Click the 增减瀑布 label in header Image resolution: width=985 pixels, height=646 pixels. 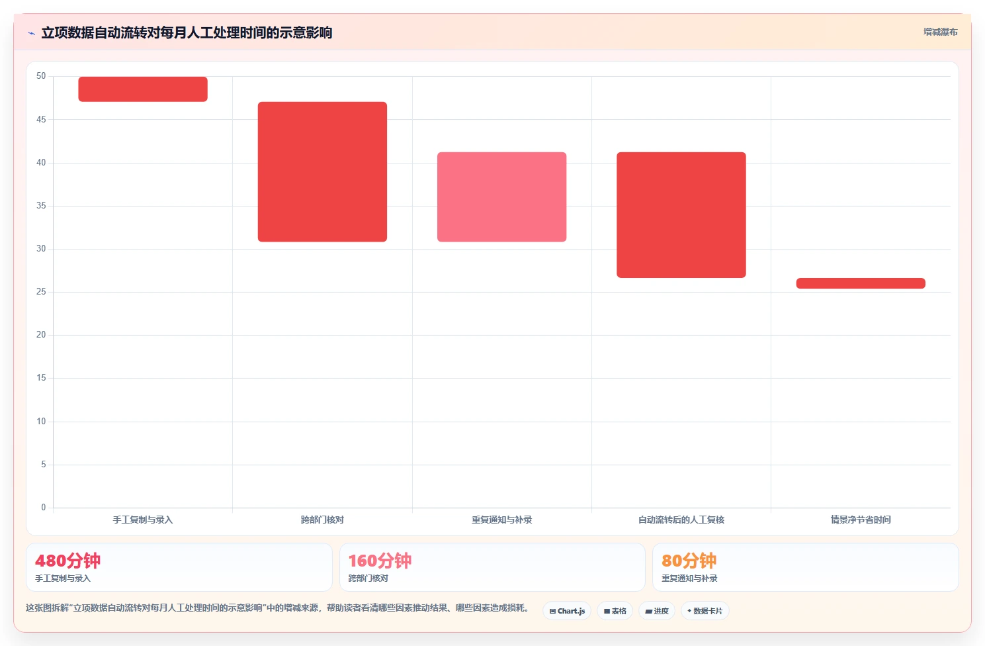pyautogui.click(x=940, y=32)
